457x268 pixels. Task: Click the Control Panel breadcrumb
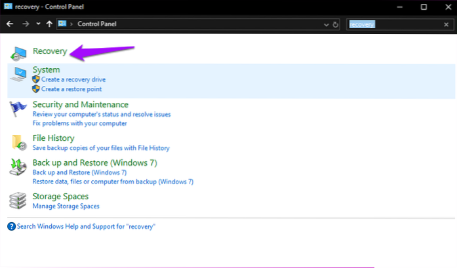point(96,24)
